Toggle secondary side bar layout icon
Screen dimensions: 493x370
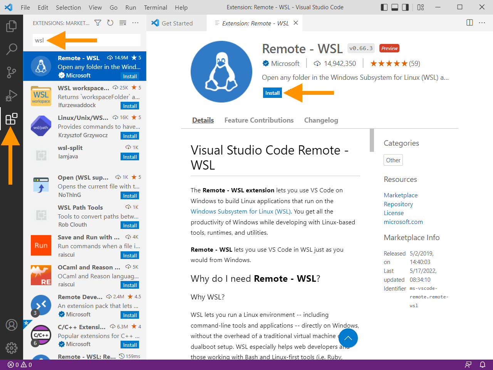[x=405, y=7]
